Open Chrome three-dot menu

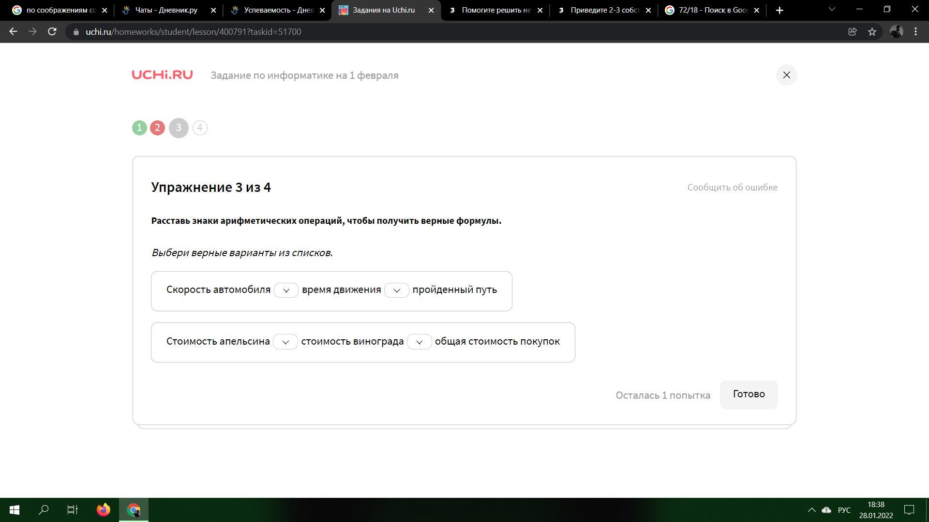pyautogui.click(x=915, y=32)
